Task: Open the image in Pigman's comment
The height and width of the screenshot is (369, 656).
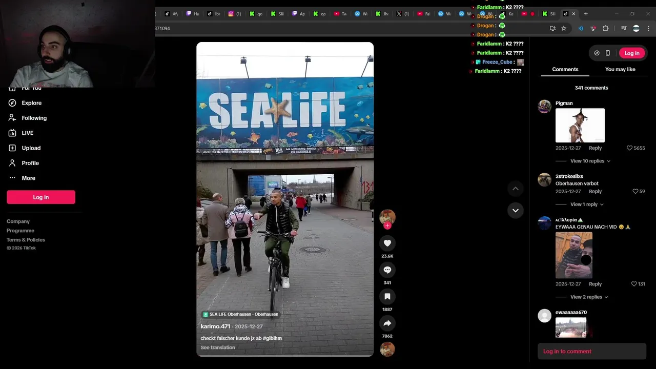Action: 580,125
